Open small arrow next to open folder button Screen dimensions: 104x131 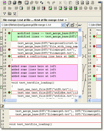[x=76, y=25]
